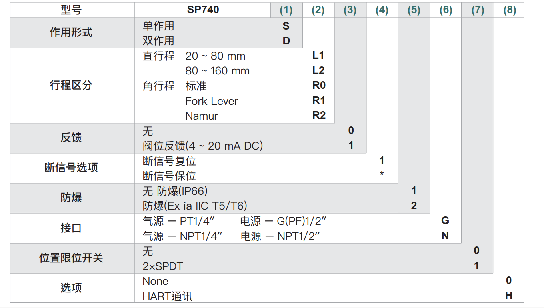Select the HART通讯 option
The image size is (544, 308).
click(167, 296)
